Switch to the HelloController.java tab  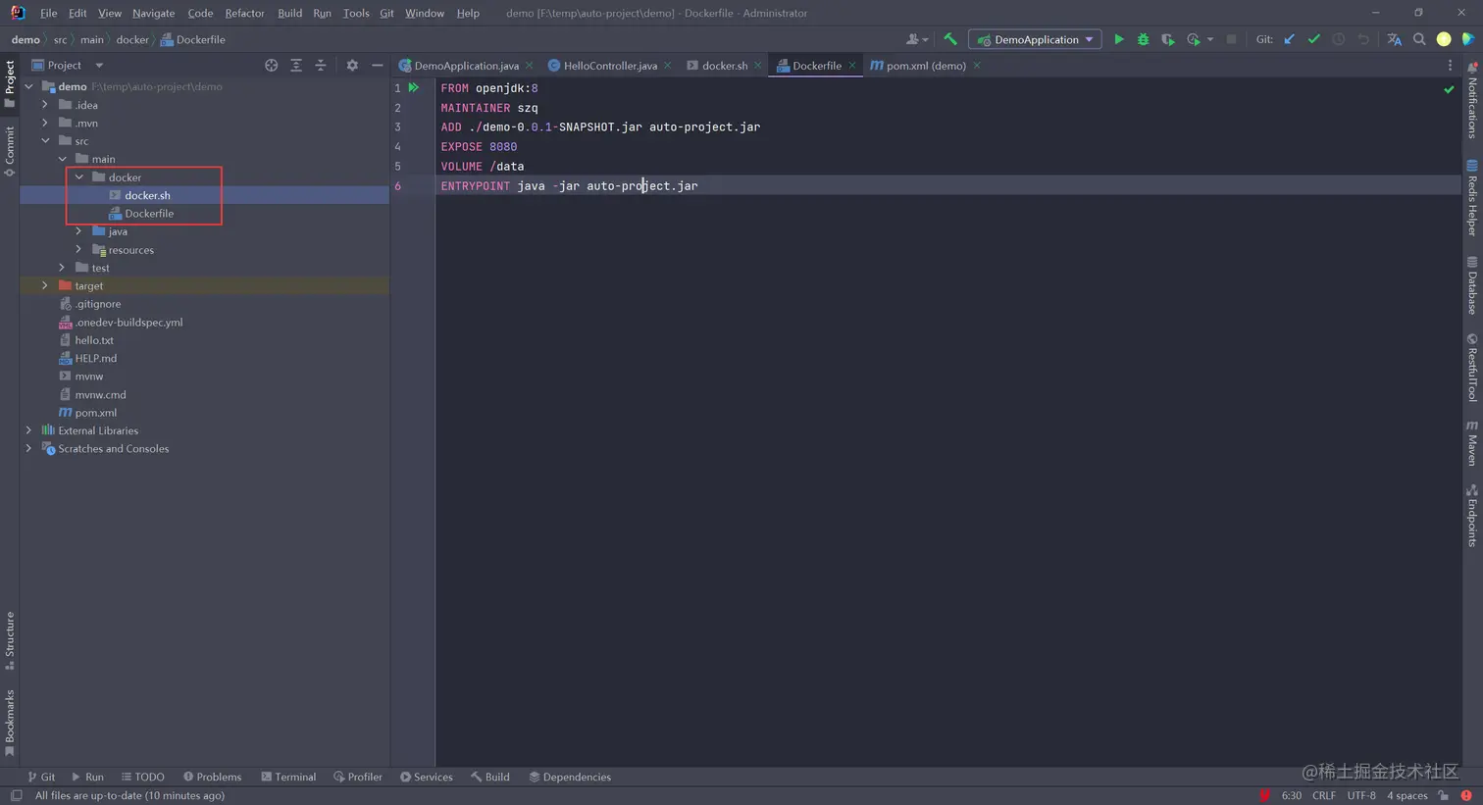[x=609, y=66]
